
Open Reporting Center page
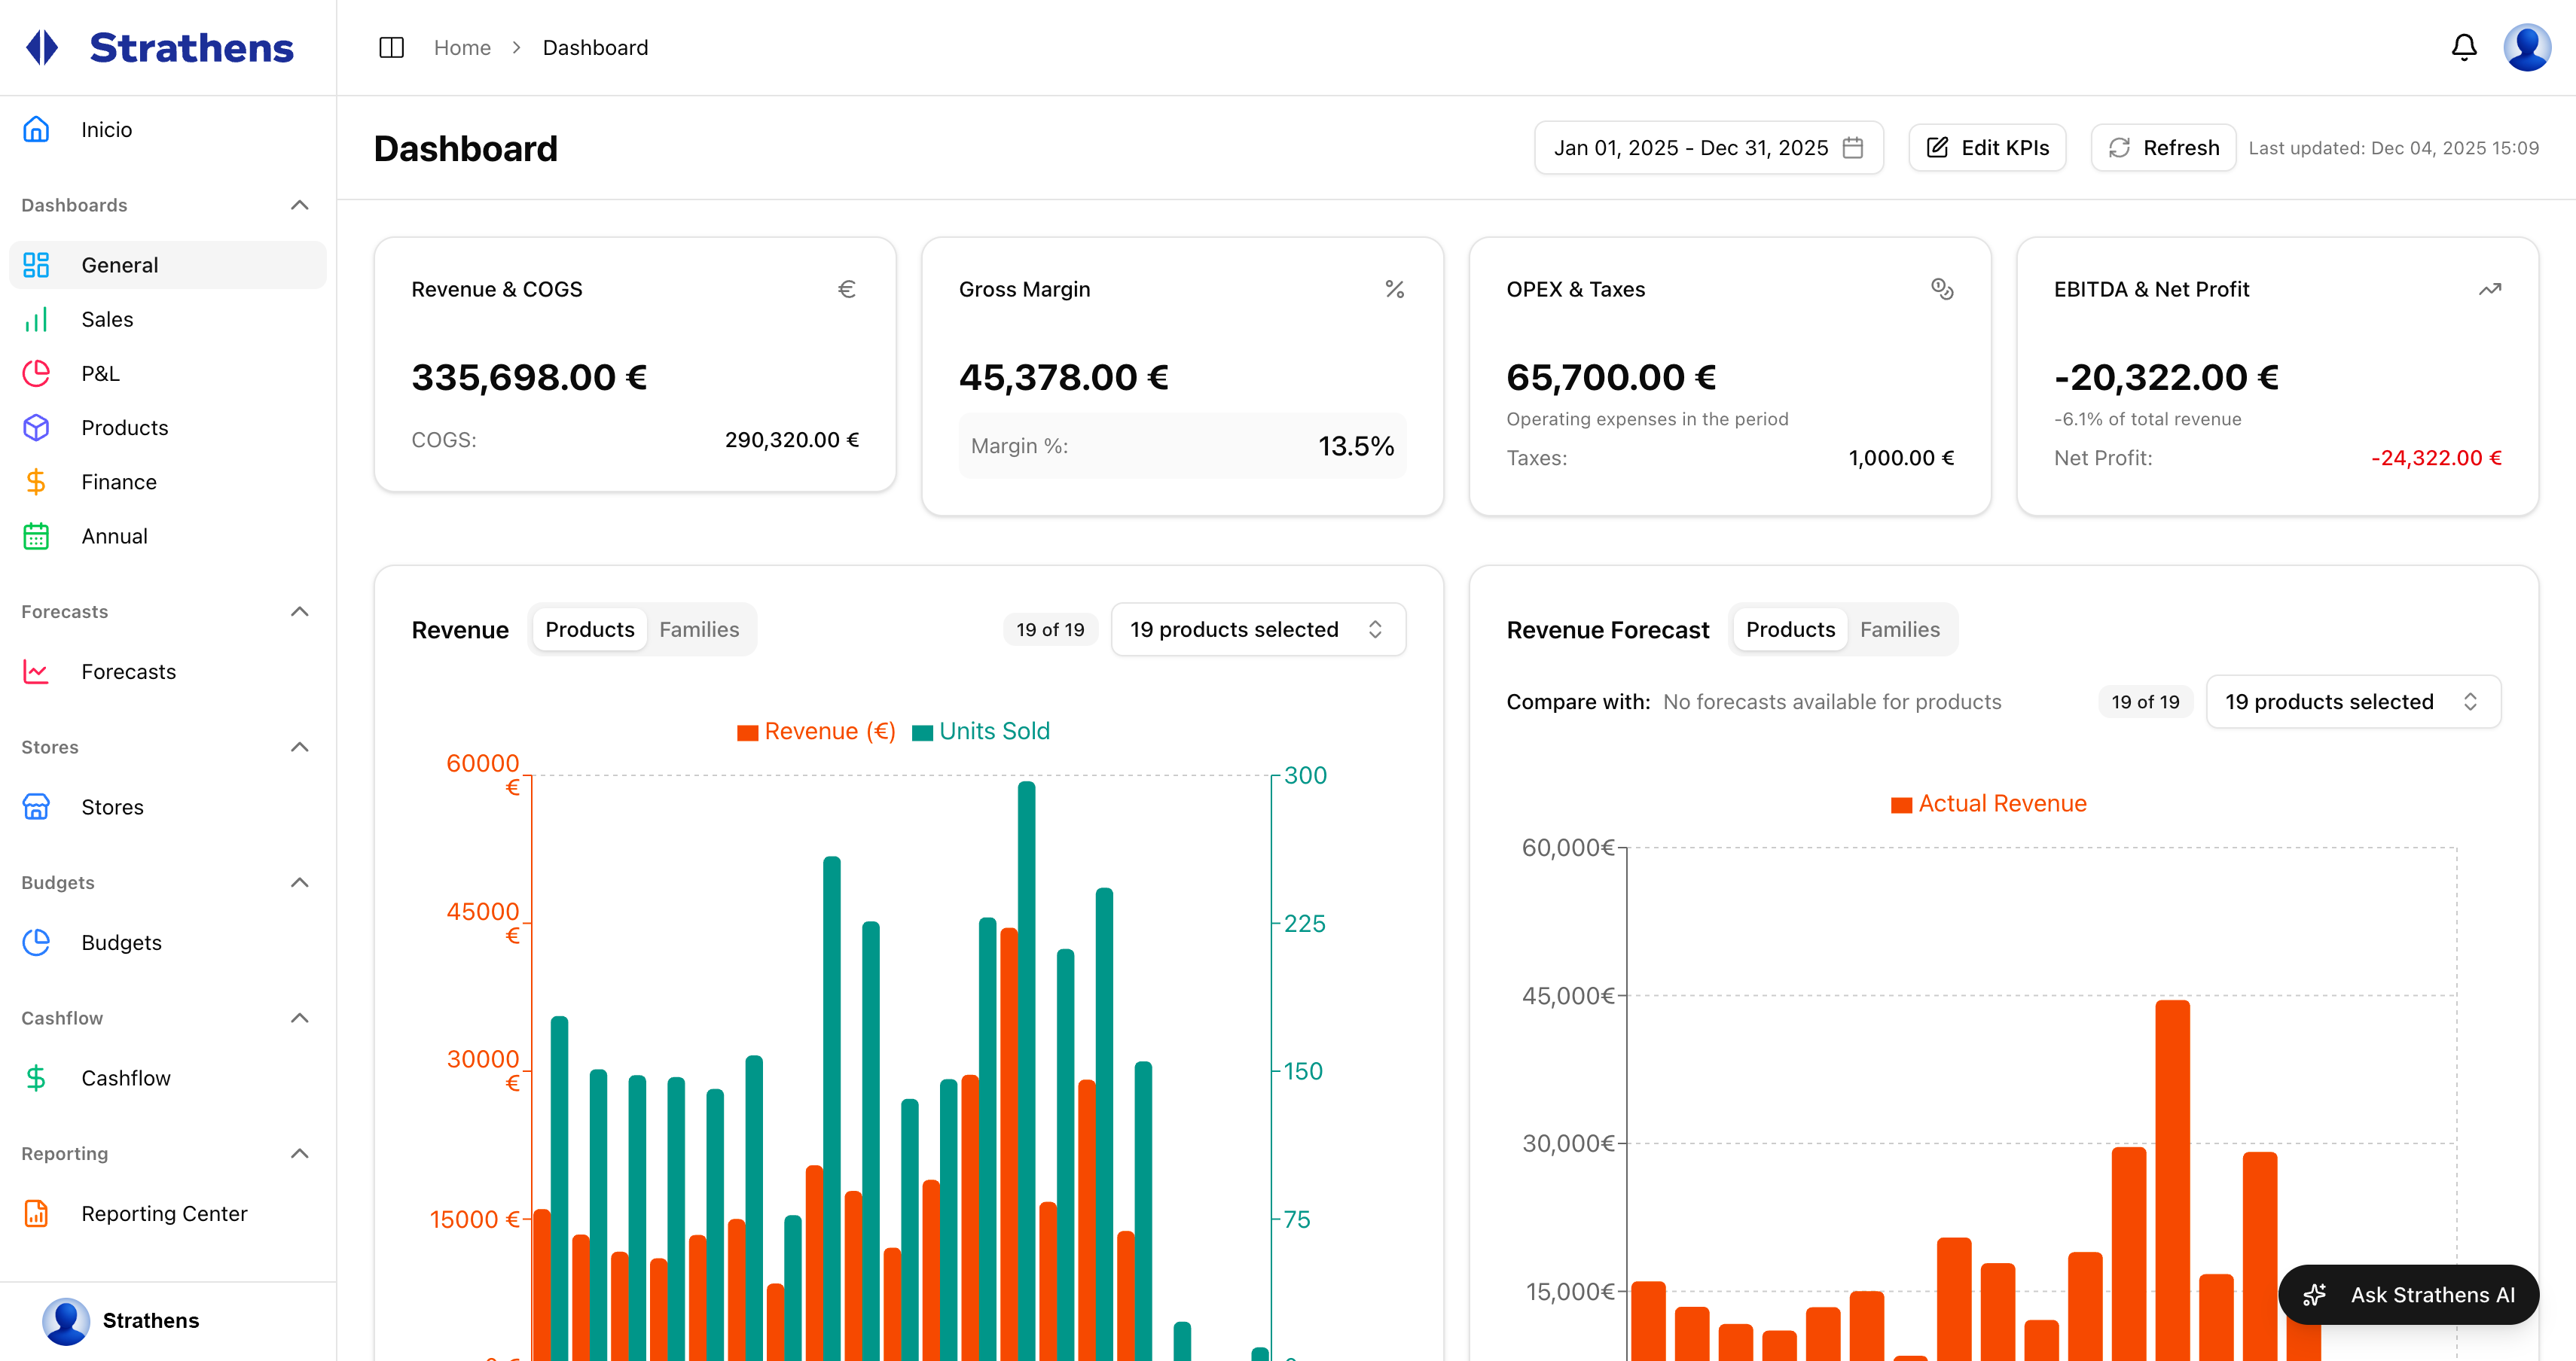(163, 1213)
